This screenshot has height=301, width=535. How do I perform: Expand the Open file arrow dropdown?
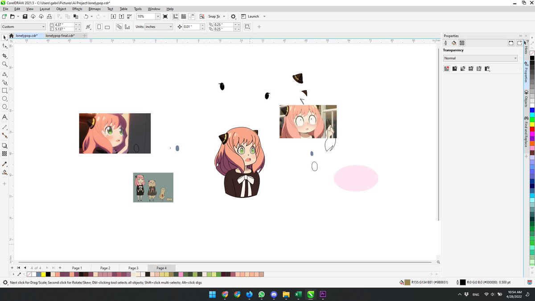tap(18, 16)
